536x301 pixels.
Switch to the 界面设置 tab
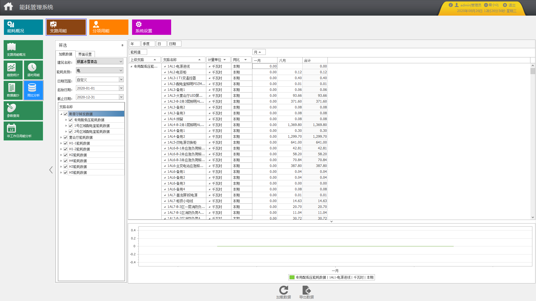(x=85, y=54)
